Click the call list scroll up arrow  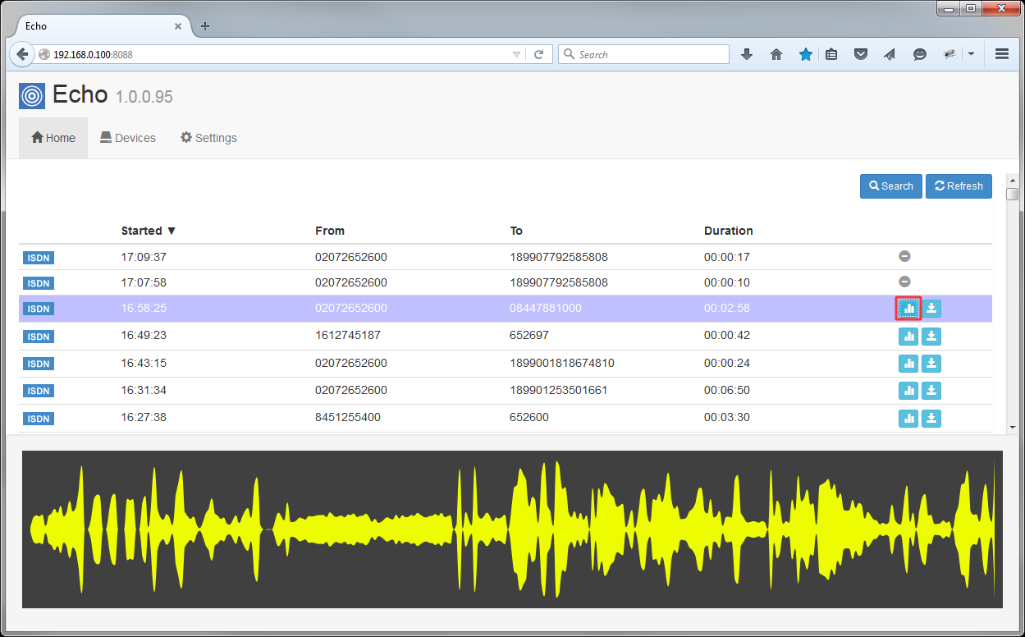(x=1013, y=180)
